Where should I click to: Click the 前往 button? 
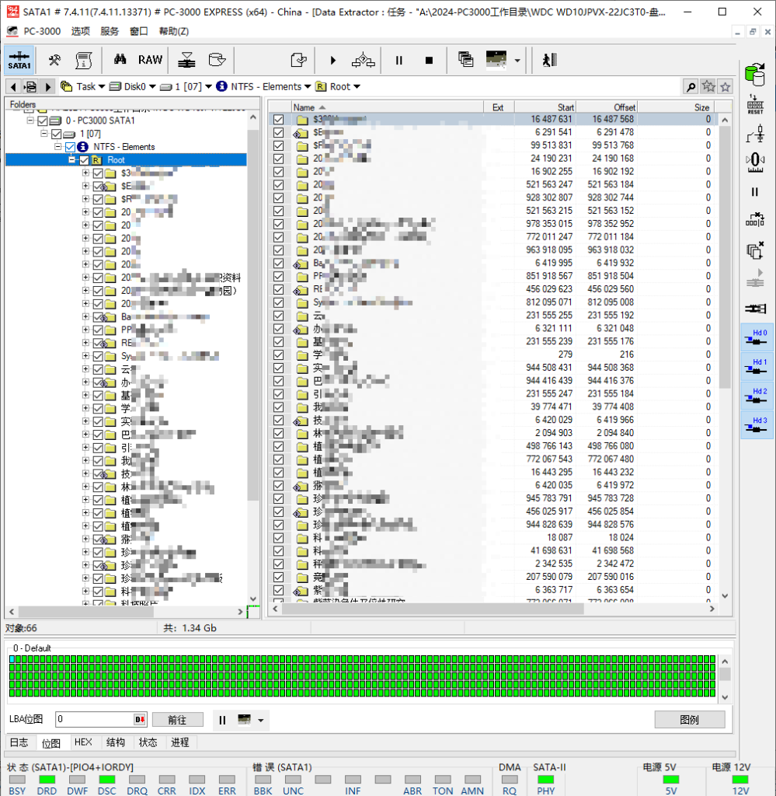tap(177, 720)
